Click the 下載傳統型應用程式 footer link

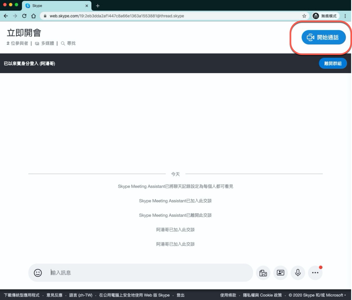[22, 295]
